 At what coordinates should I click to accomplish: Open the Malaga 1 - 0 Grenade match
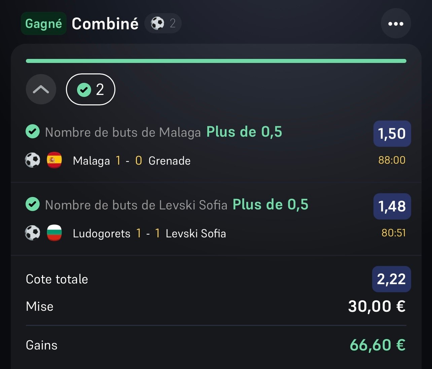(132, 161)
